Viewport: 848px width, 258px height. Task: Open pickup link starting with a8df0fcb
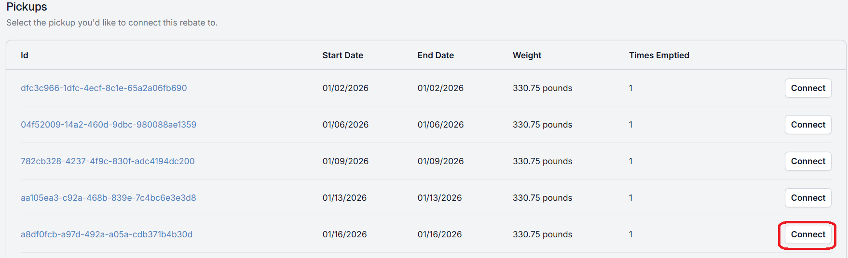pyautogui.click(x=107, y=234)
